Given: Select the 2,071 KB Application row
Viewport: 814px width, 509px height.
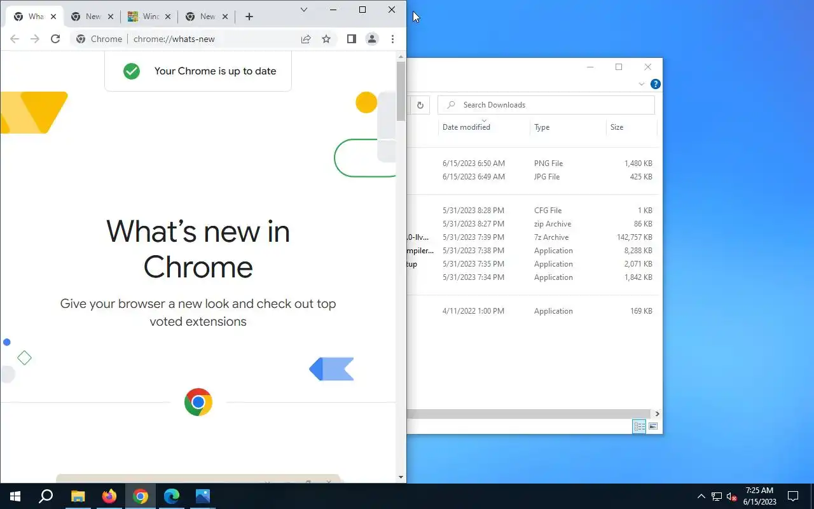Looking at the screenshot, I should point(532,264).
